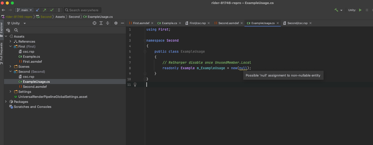Toggle the collapse region marker on line 3
This screenshot has width=373, height=145.
[145, 40]
